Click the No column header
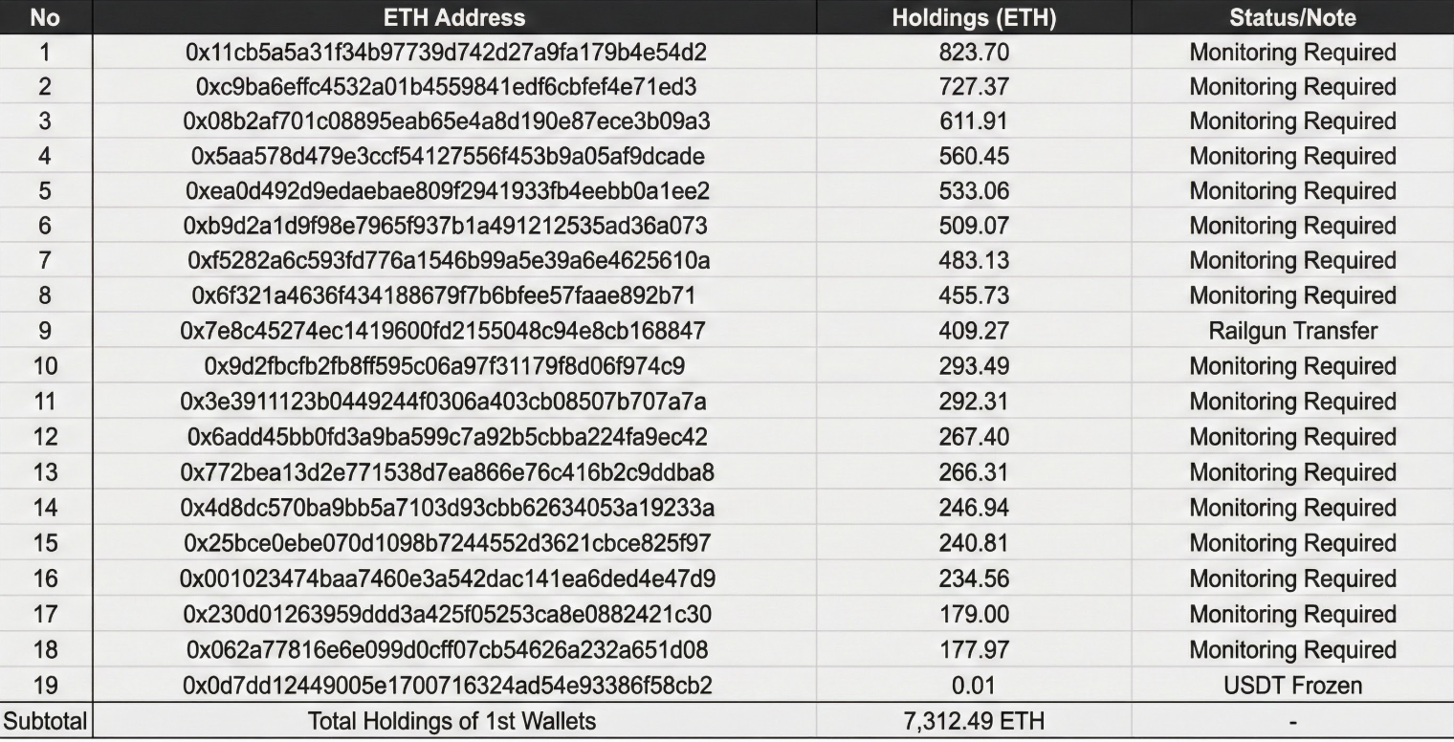The height and width of the screenshot is (742, 1454). (45, 17)
